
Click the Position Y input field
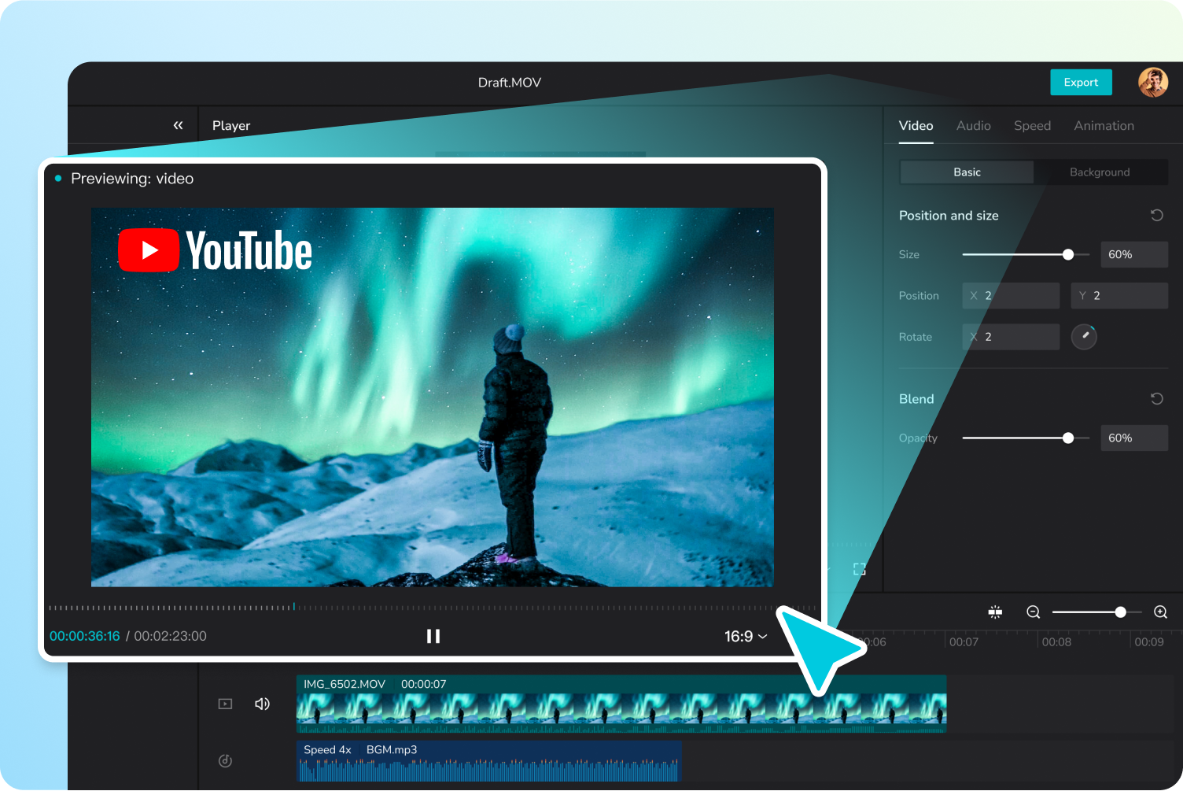(x=1119, y=295)
